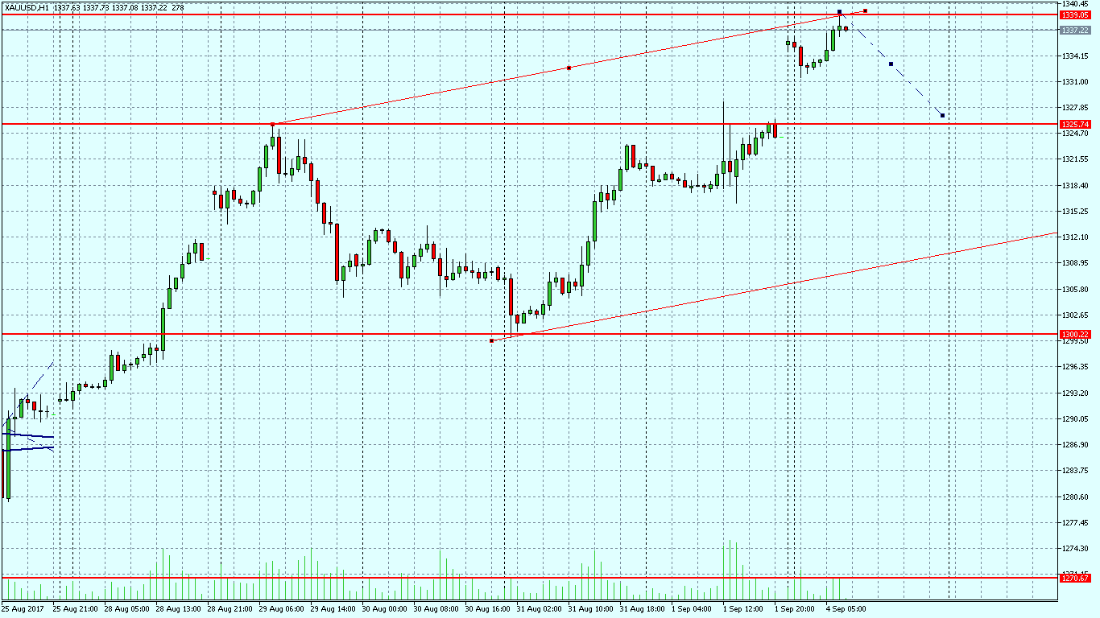
Task: Click the lower channel line's red starting anchor
Action: click(x=491, y=340)
